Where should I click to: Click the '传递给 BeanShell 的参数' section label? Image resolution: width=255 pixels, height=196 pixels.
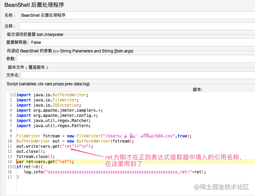(70, 51)
